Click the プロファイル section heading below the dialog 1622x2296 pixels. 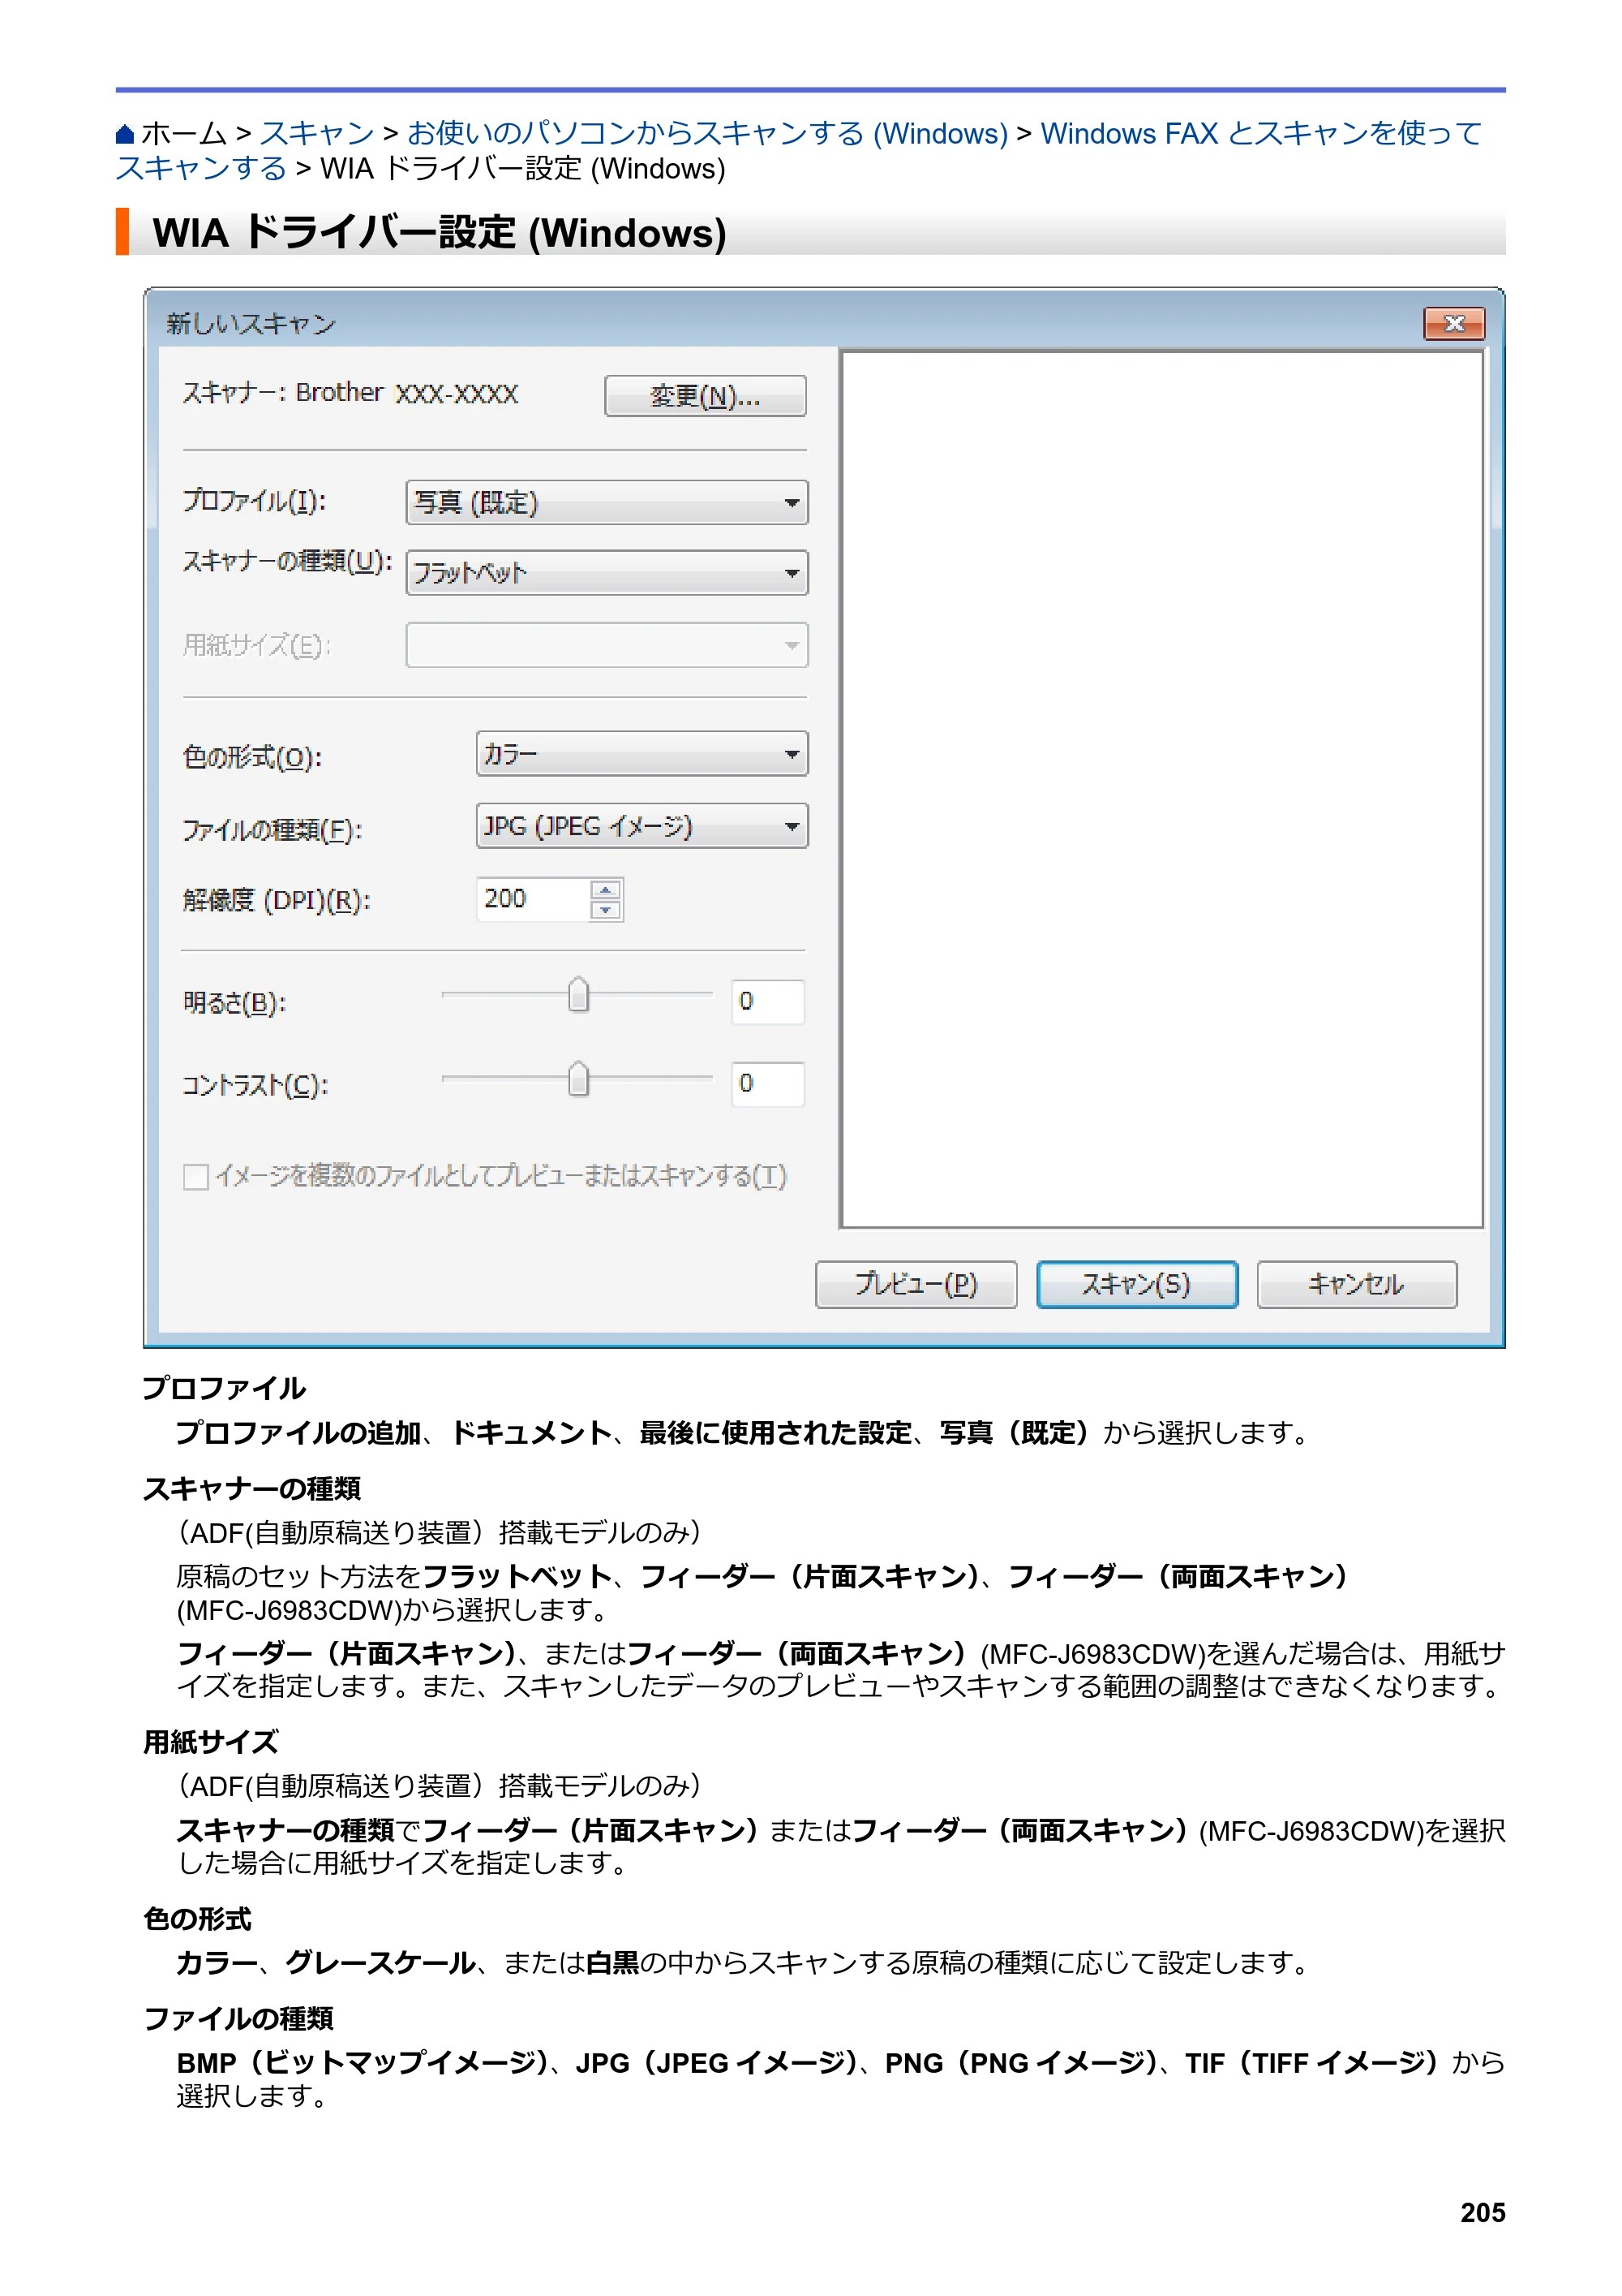pos(224,1389)
